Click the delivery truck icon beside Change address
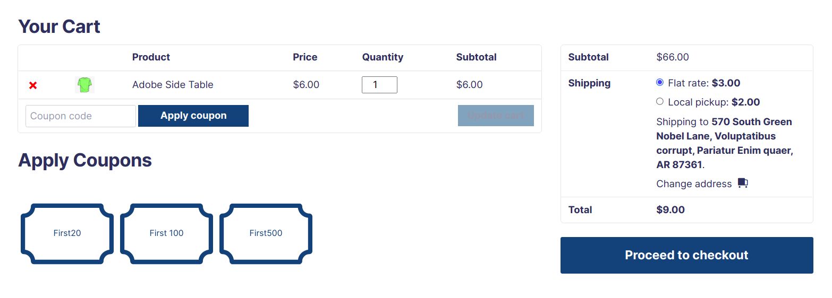Screen dimensions: 832x298 click(x=743, y=183)
